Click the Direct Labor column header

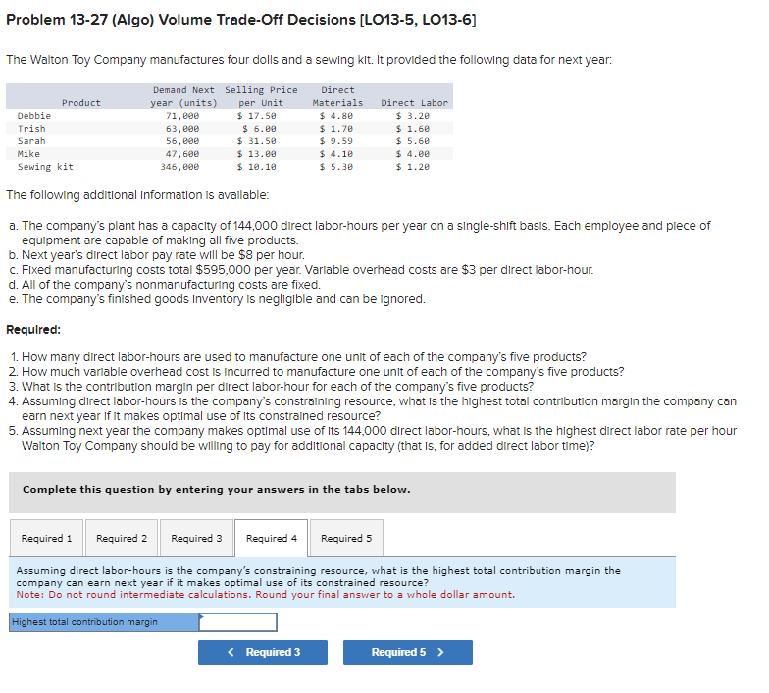[x=414, y=103]
